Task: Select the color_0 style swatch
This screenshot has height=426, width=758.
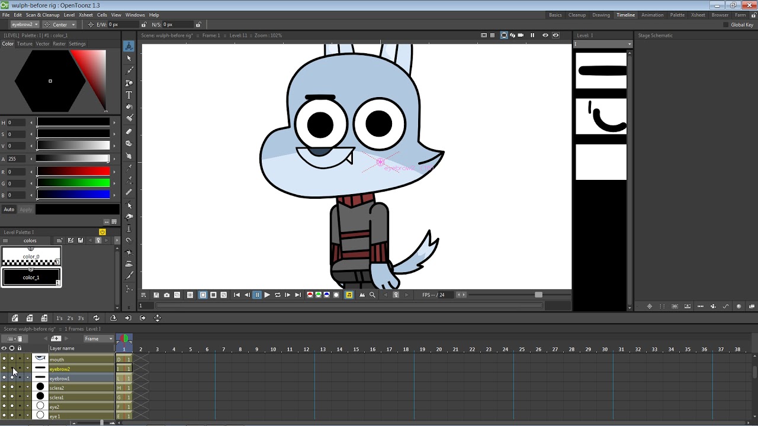Action: pyautogui.click(x=31, y=257)
